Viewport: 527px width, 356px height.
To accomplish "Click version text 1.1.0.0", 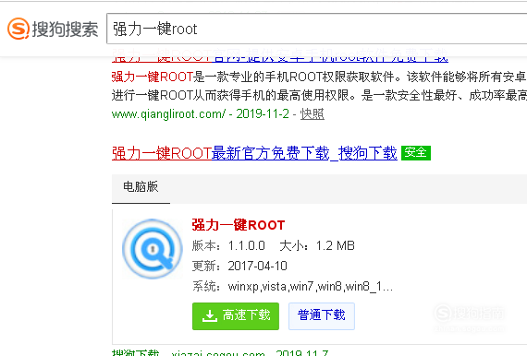I will 246,245.
